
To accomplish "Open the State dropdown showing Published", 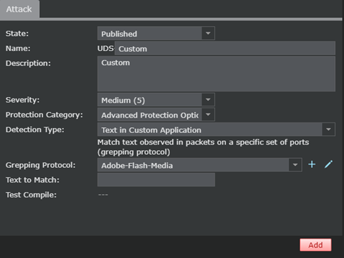I will click(156, 34).
